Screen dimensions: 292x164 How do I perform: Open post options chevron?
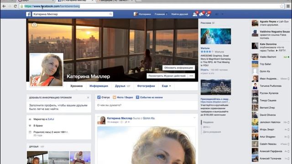pyautogui.click(x=194, y=118)
